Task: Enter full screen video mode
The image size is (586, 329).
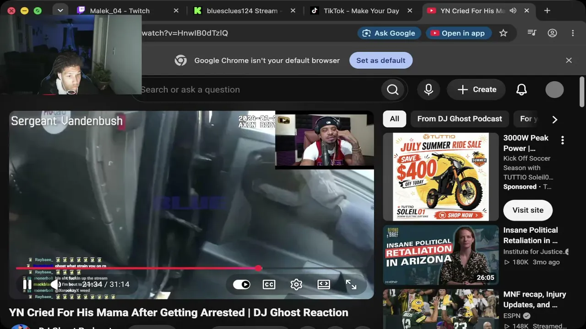Action: tap(351, 284)
